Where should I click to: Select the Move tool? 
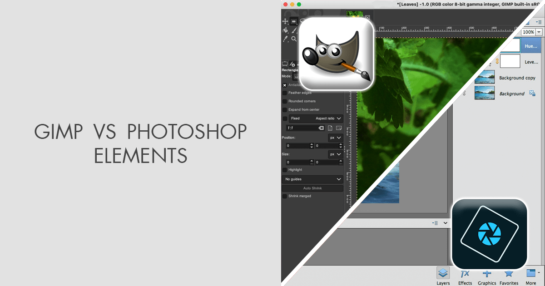(x=286, y=21)
